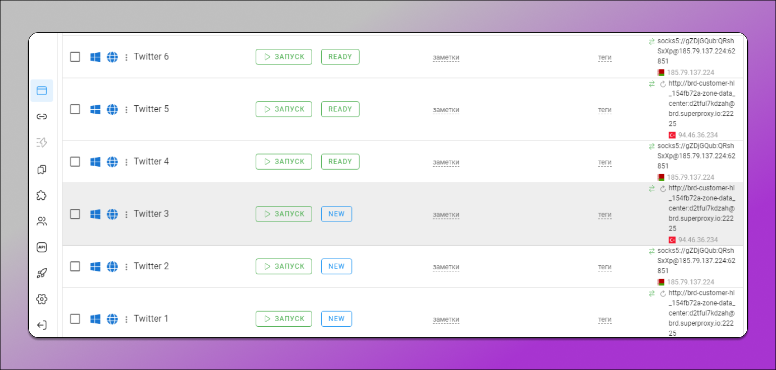776x370 pixels.
Task: Open the READY status of Twitter 6
Action: click(x=340, y=57)
